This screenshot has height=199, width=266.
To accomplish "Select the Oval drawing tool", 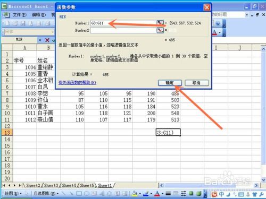I will [87, 194].
